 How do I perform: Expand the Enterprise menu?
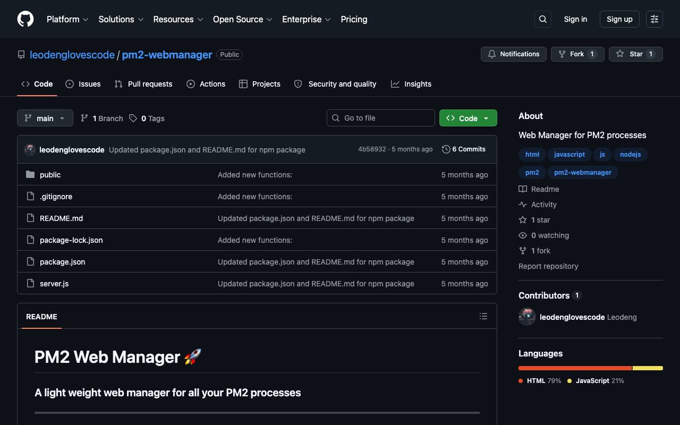click(307, 19)
